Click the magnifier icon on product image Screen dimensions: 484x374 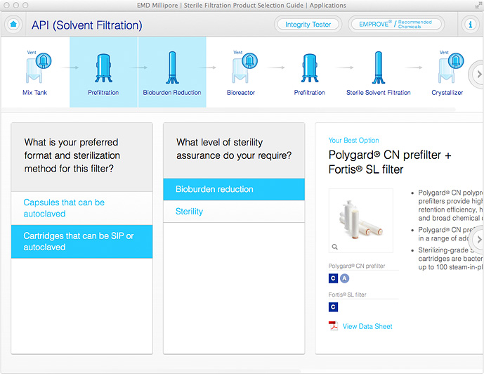[x=335, y=247]
